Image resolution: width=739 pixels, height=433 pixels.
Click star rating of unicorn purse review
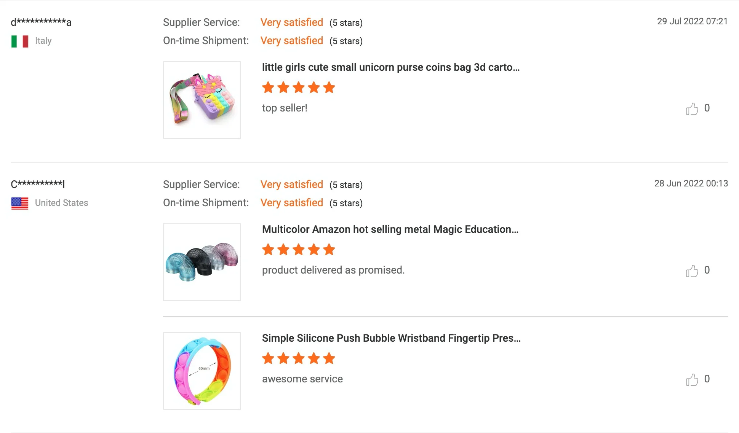tap(298, 88)
